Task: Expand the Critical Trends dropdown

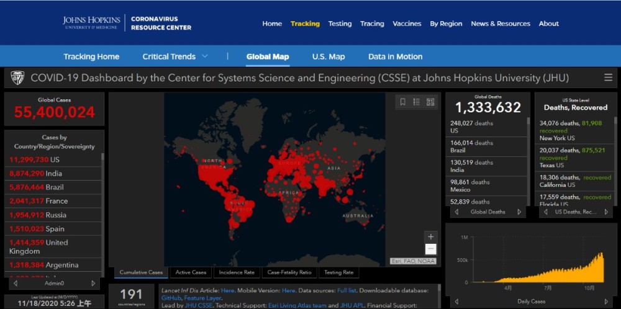Action: click(205, 56)
